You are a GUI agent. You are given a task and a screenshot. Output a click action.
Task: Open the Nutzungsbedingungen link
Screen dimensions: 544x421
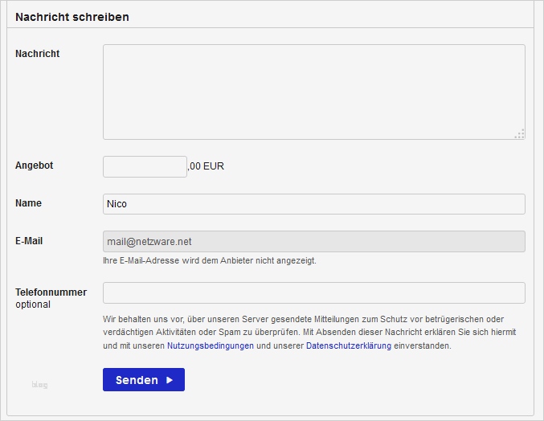(x=211, y=346)
